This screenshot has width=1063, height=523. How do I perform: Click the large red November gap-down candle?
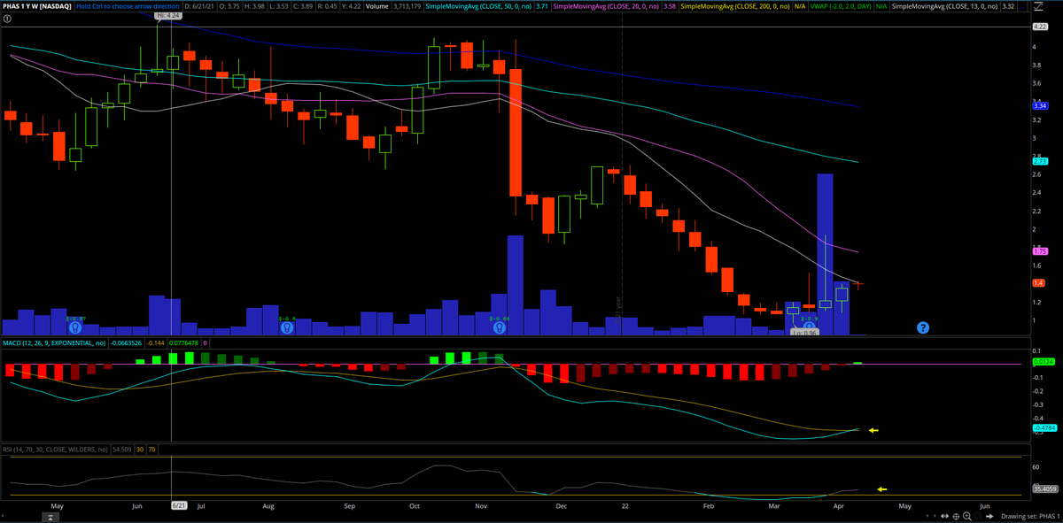[516, 133]
